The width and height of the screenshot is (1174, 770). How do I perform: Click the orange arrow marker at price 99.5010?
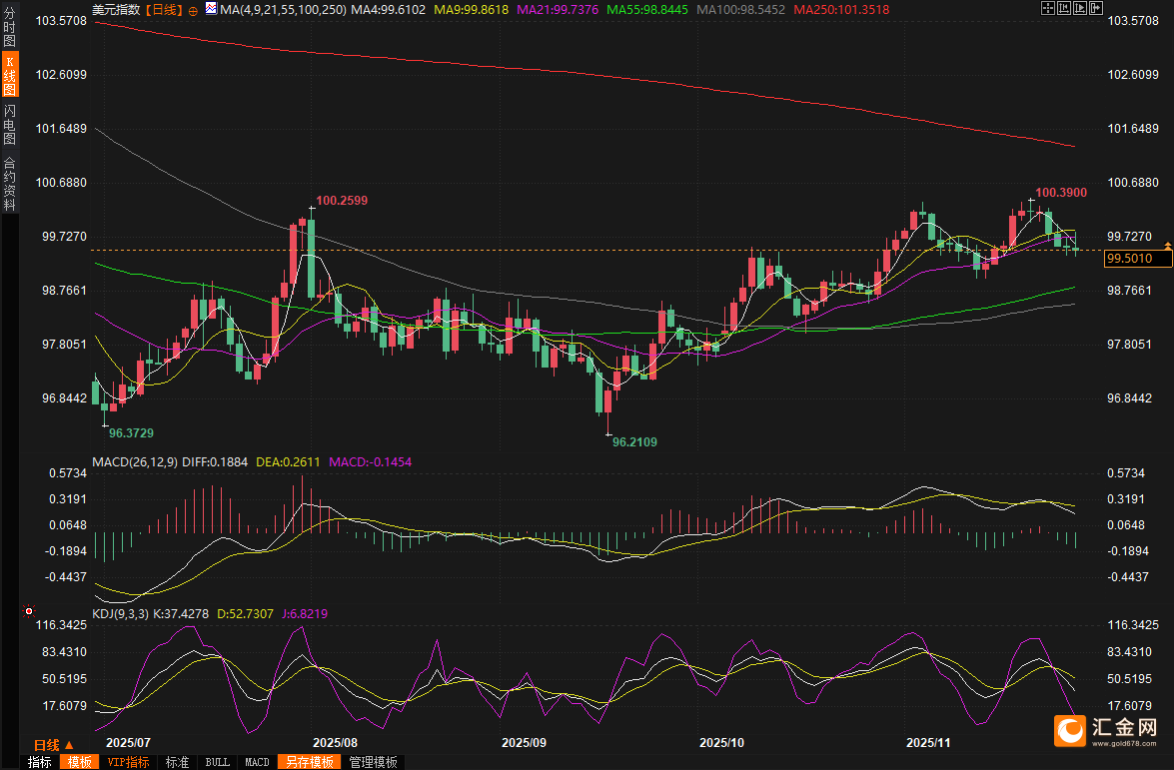[1167, 246]
